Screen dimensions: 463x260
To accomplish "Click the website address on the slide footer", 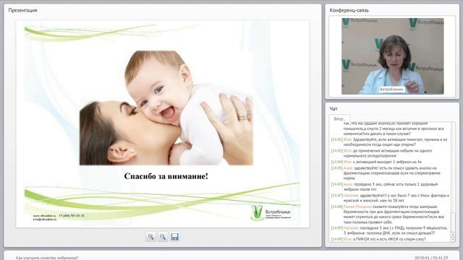I will tap(44, 216).
